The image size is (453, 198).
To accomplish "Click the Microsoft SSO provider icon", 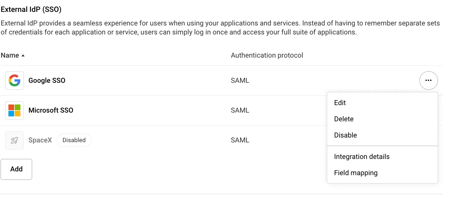I will pos(14,110).
